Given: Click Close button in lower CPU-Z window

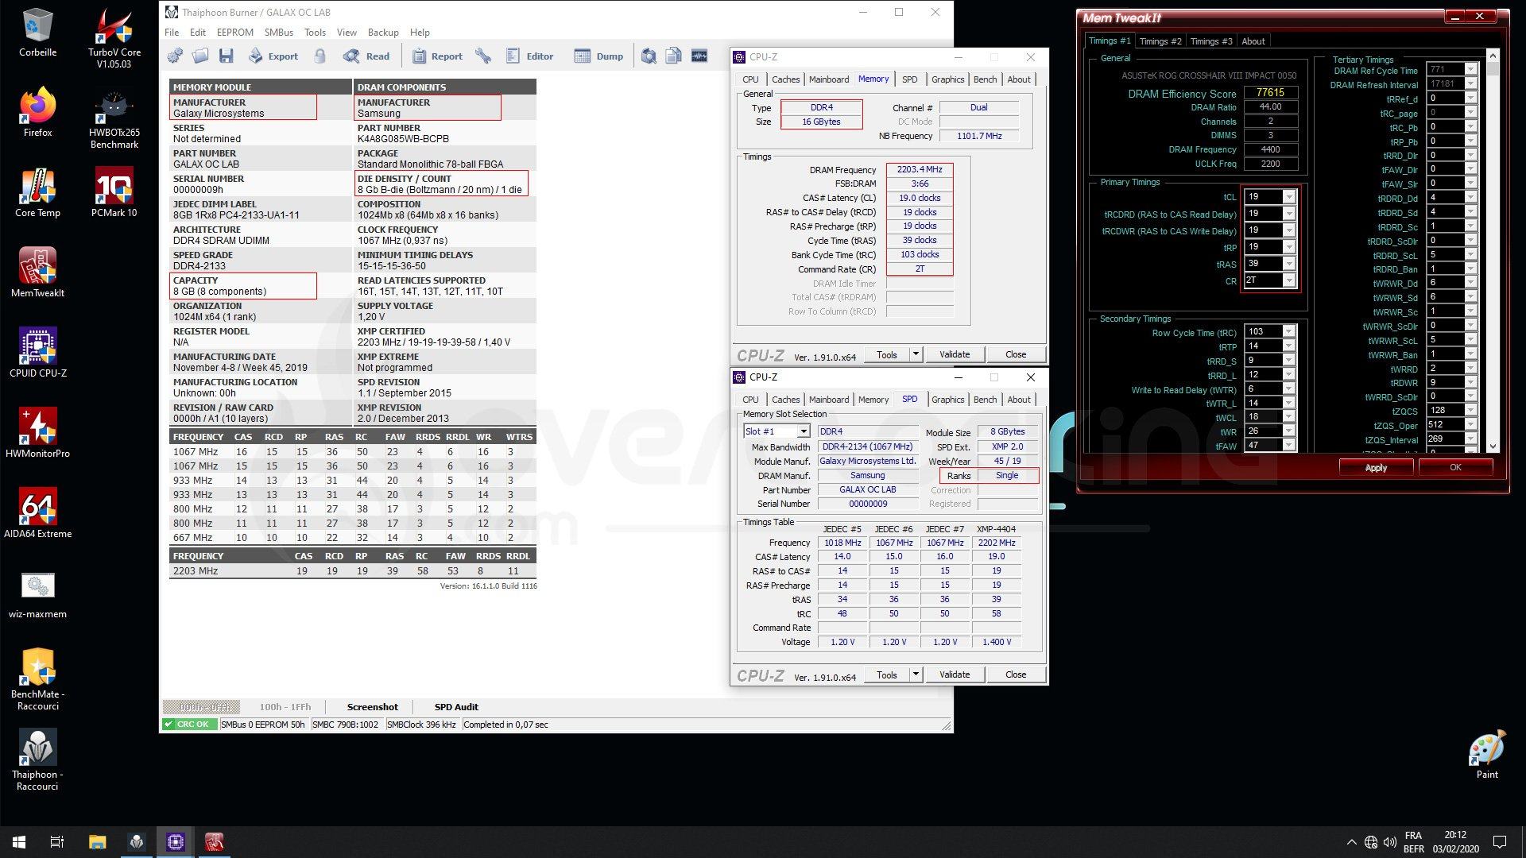Looking at the screenshot, I should pyautogui.click(x=1016, y=674).
